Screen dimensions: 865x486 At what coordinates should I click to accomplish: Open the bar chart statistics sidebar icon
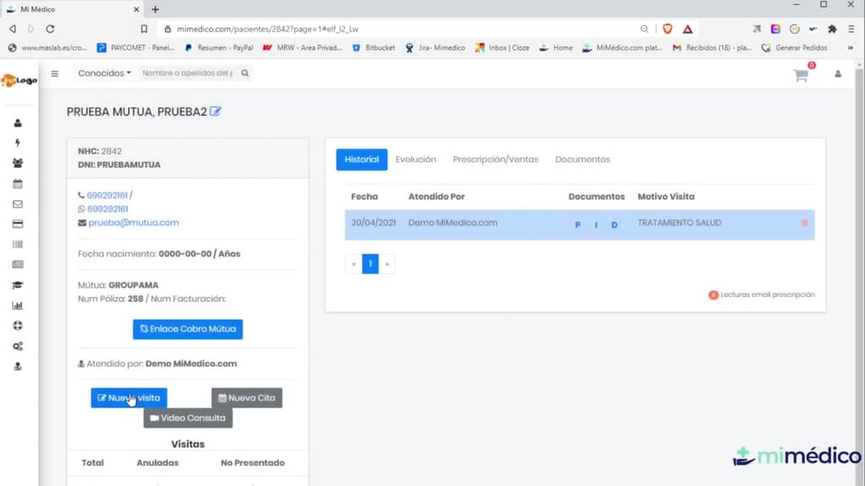point(18,305)
